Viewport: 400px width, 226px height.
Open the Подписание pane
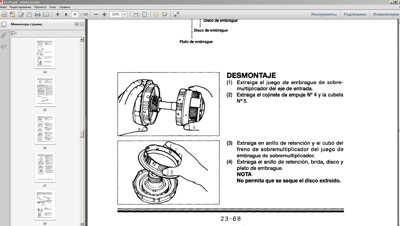(x=355, y=14)
